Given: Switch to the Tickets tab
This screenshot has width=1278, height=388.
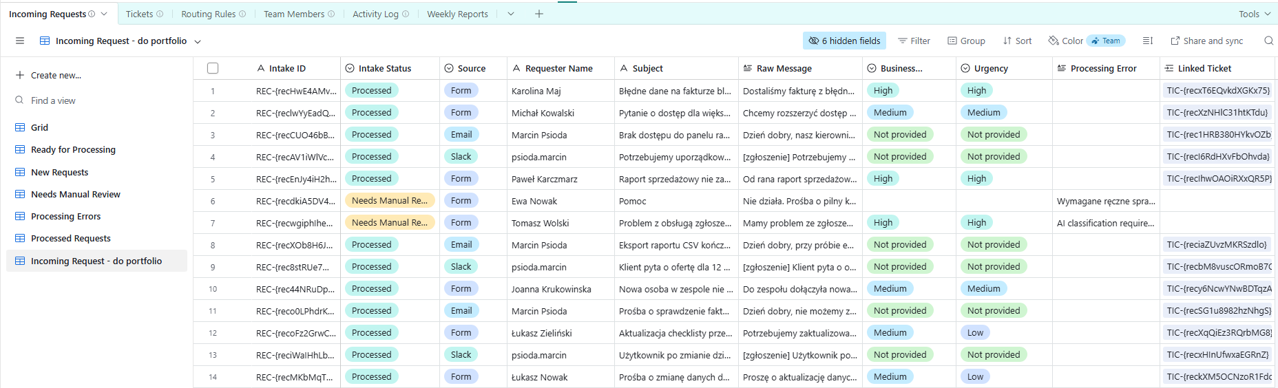Looking at the screenshot, I should 139,14.
